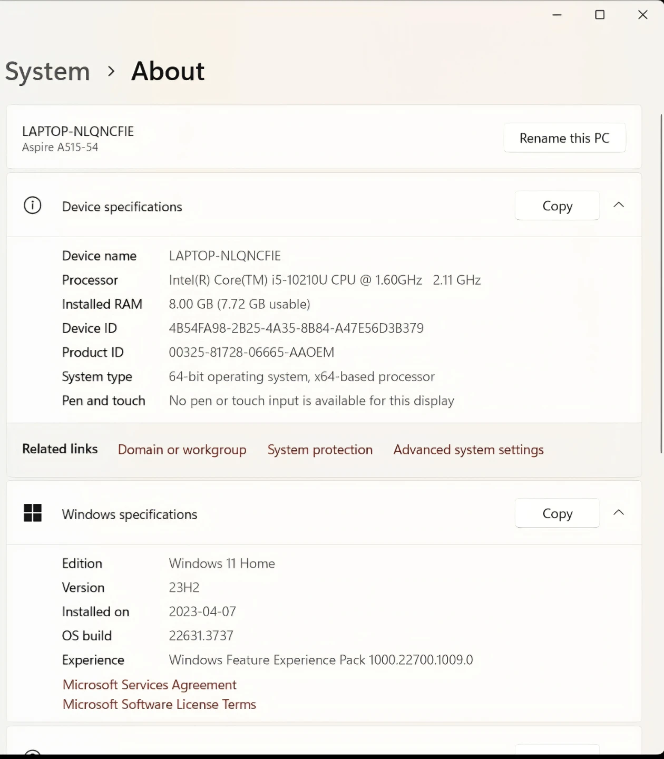Click the Experience field label
The image size is (664, 759).
pos(93,660)
